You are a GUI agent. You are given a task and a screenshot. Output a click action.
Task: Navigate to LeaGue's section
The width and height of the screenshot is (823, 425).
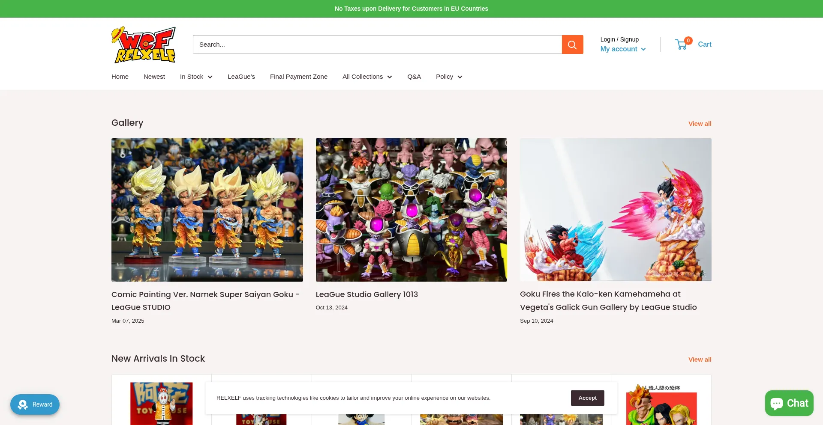point(241,77)
